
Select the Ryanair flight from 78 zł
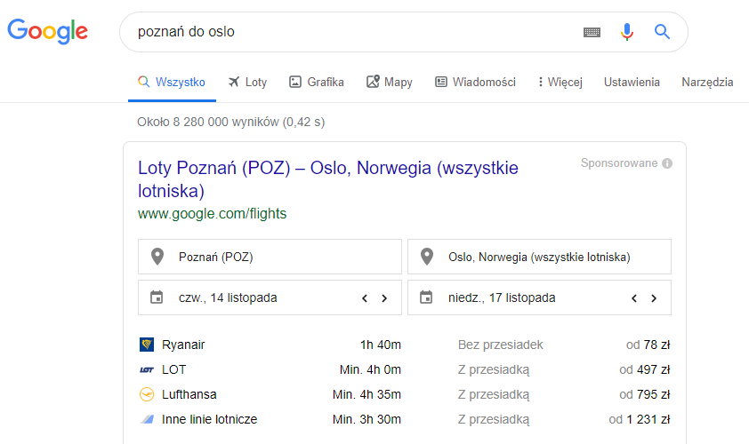(405, 345)
